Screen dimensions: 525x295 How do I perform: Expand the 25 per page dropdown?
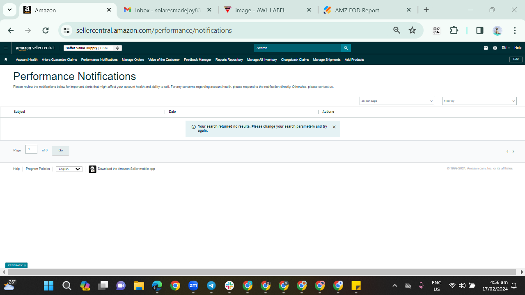pos(397,101)
